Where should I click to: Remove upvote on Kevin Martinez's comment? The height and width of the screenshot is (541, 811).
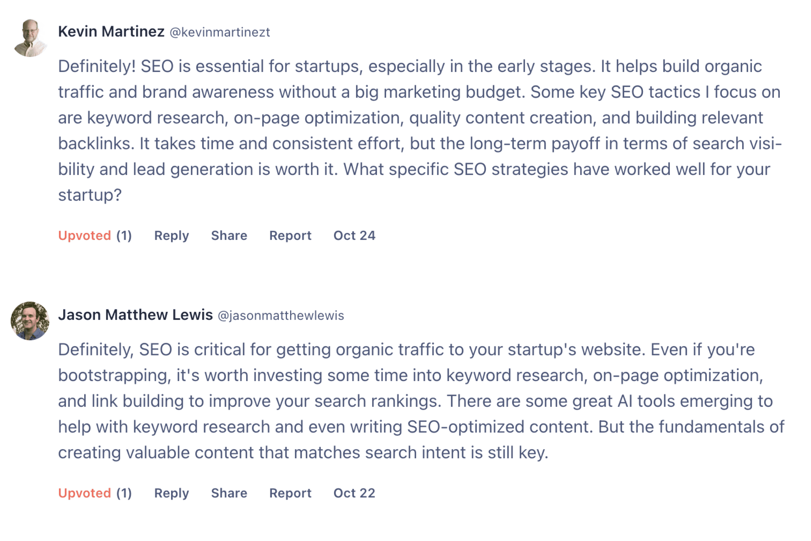84,236
